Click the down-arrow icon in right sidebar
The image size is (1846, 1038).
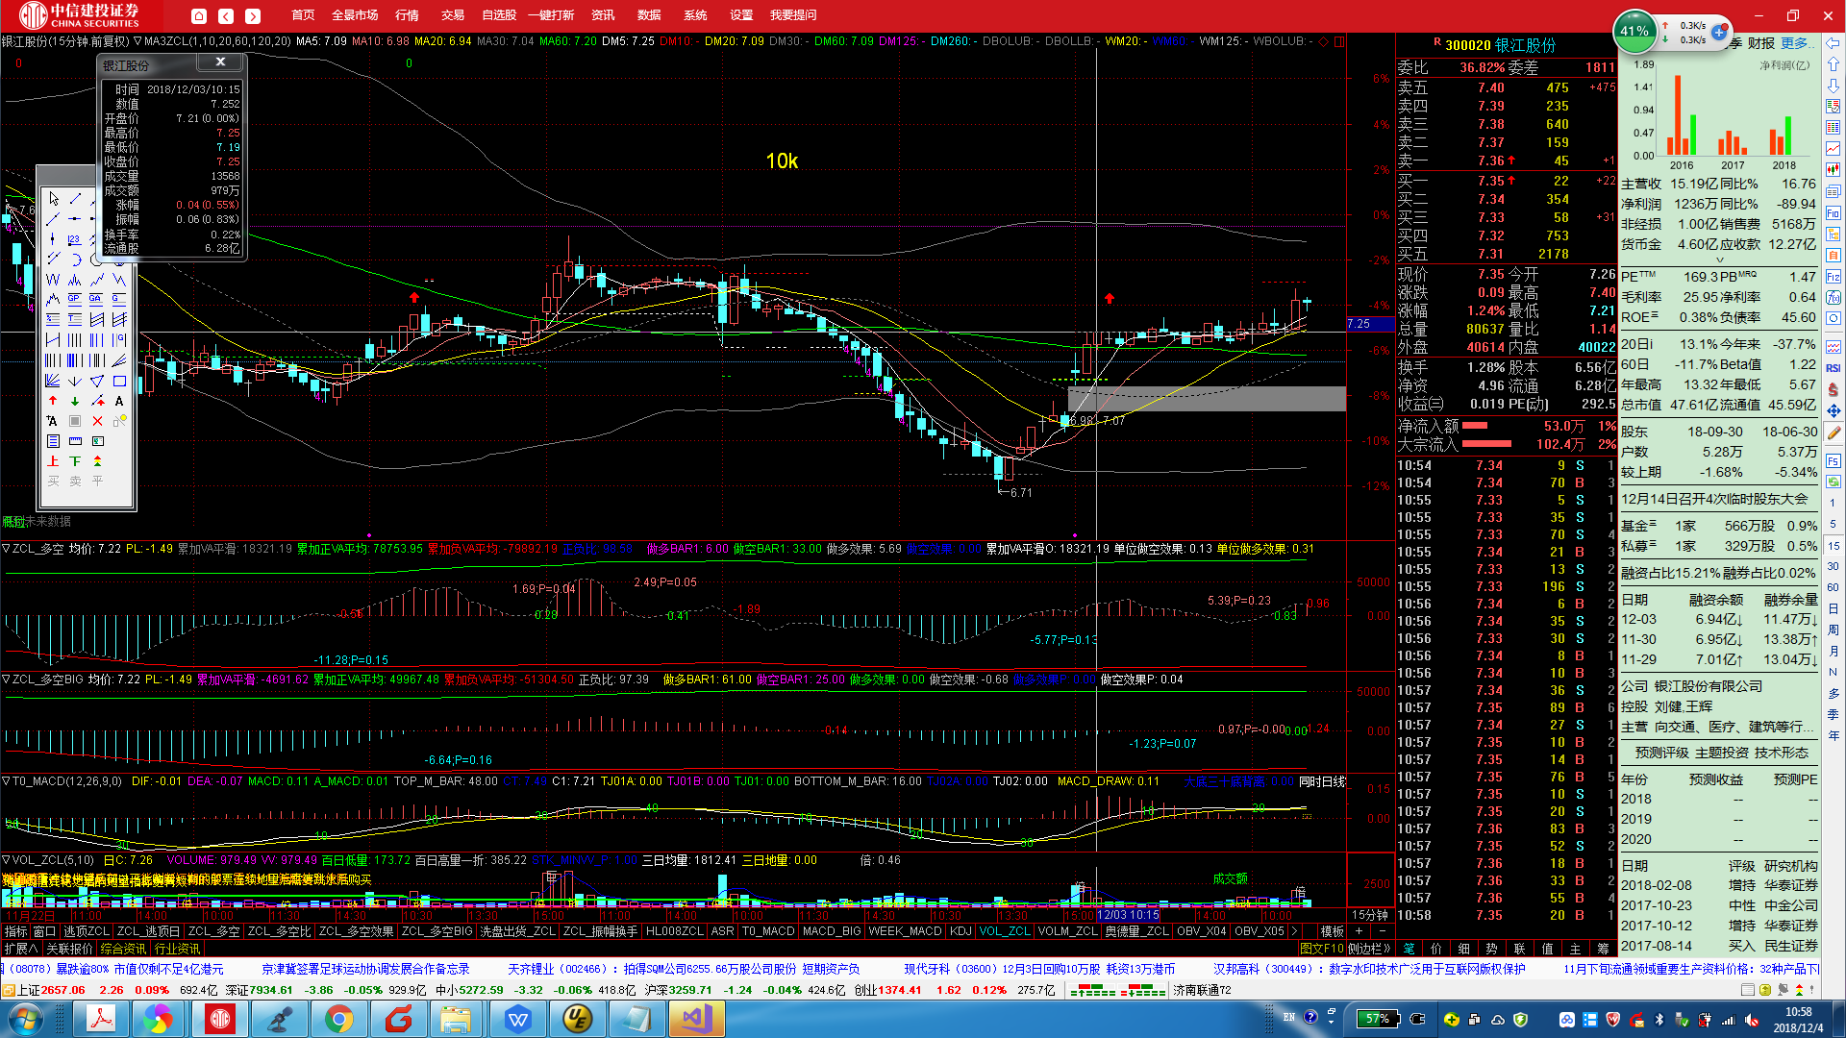pyautogui.click(x=1833, y=86)
